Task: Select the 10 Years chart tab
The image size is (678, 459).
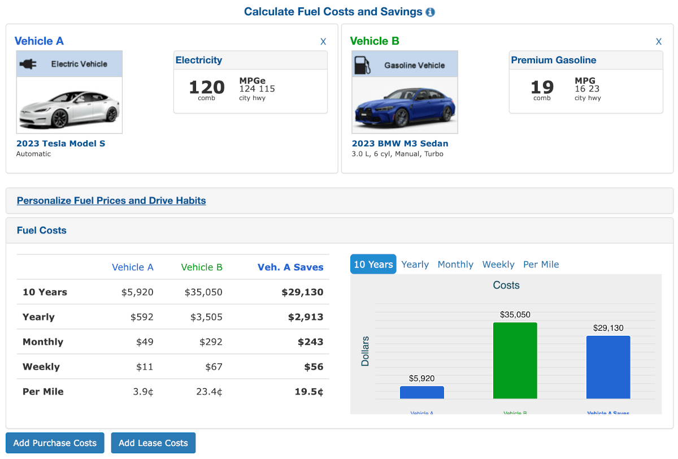Action: click(x=373, y=264)
